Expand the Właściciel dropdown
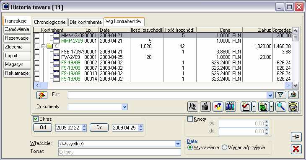The width and height of the screenshot is (306, 160). (178, 144)
